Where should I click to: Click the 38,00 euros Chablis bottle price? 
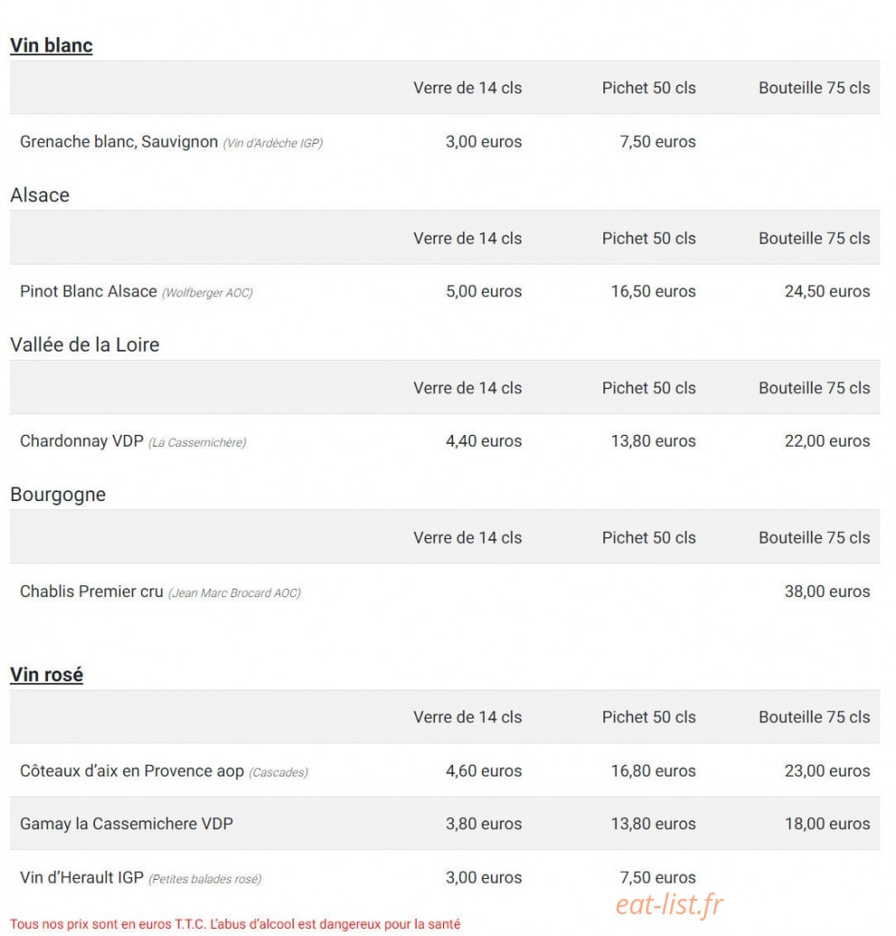point(827,592)
